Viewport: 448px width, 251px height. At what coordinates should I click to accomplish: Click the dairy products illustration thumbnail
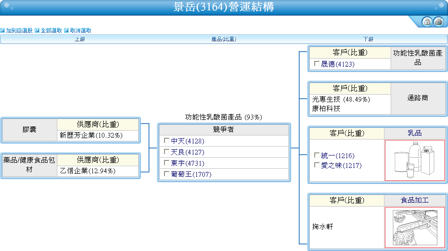pos(415,160)
